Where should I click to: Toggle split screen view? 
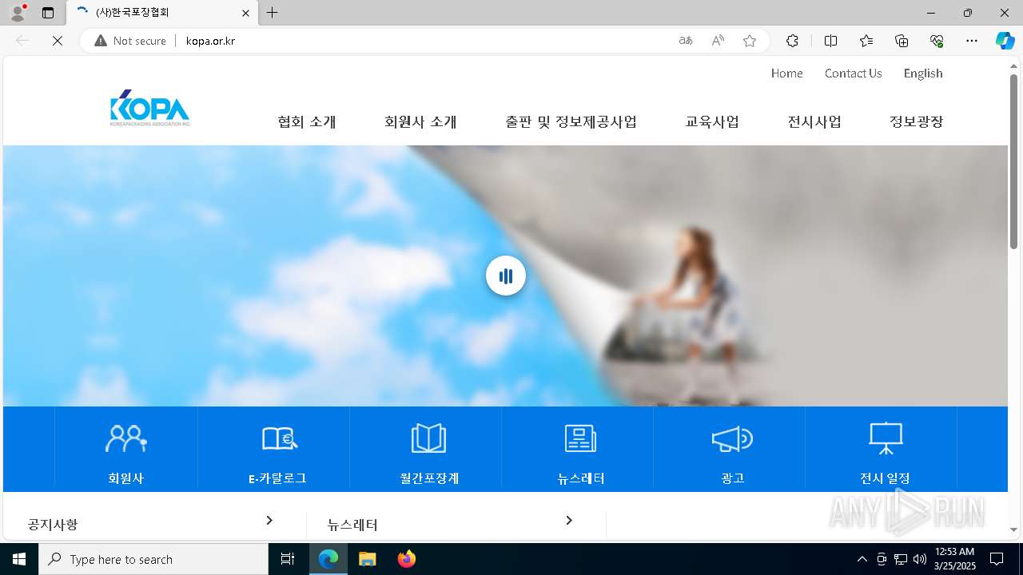pos(830,41)
